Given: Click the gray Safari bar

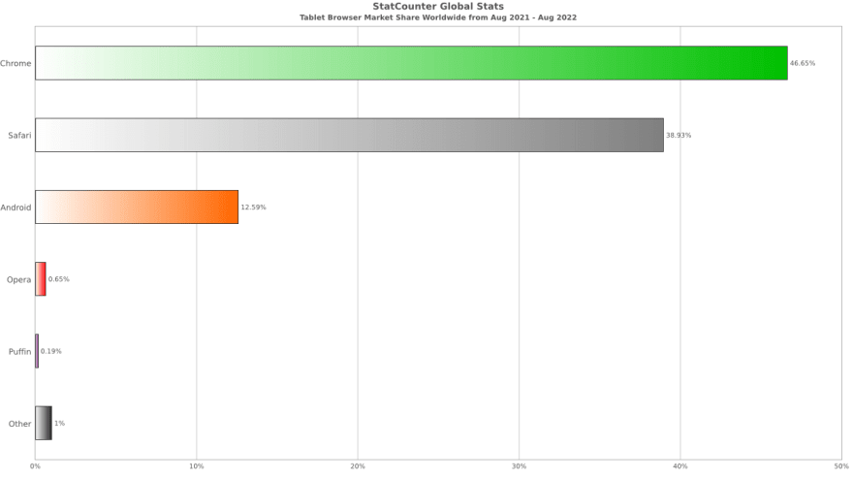Looking at the screenshot, I should pyautogui.click(x=349, y=135).
